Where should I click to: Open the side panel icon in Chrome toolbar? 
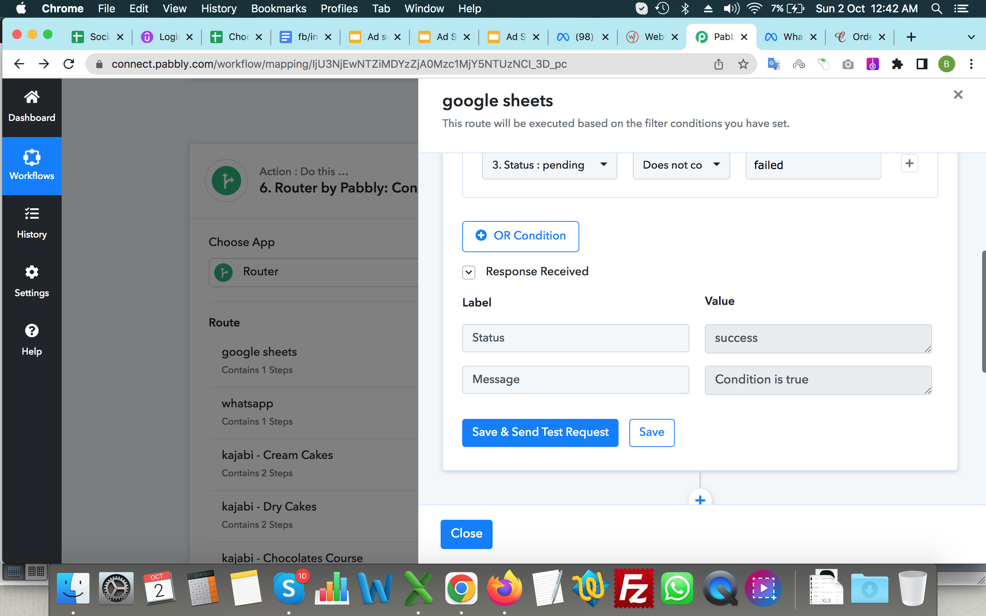(x=922, y=64)
